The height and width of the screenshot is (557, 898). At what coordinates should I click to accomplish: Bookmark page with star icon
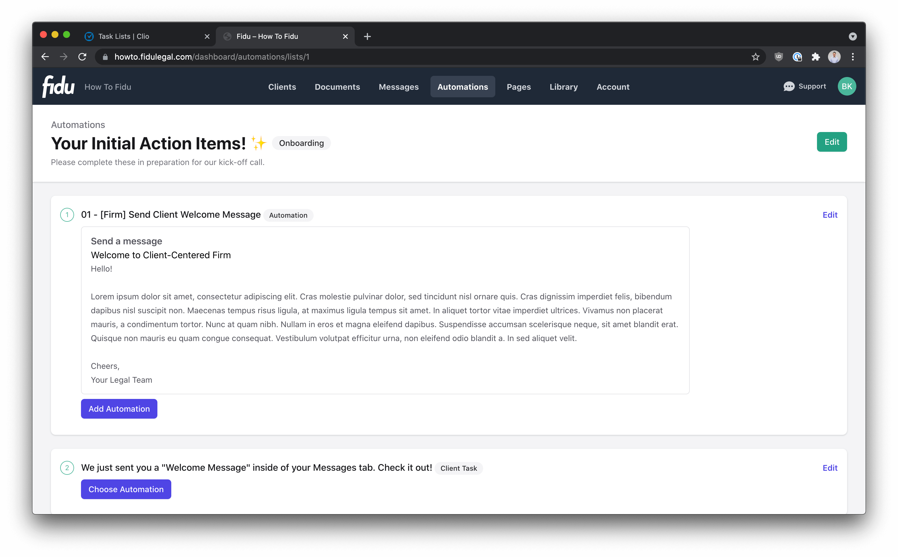[x=755, y=57]
